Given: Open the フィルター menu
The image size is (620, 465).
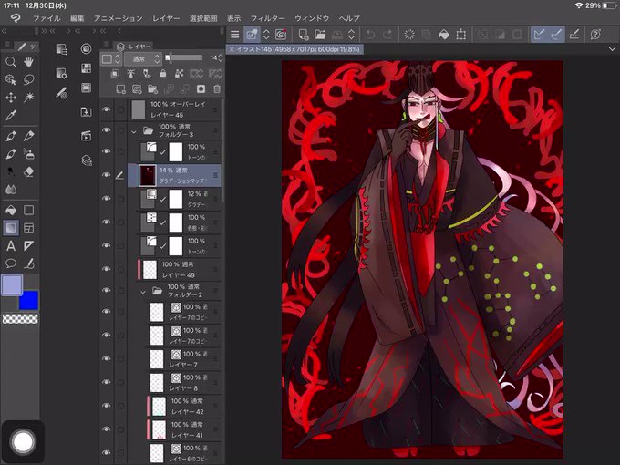Looking at the screenshot, I should 267,18.
